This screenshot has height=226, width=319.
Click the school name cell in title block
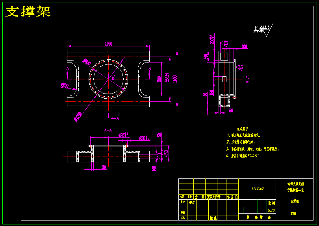295,187
